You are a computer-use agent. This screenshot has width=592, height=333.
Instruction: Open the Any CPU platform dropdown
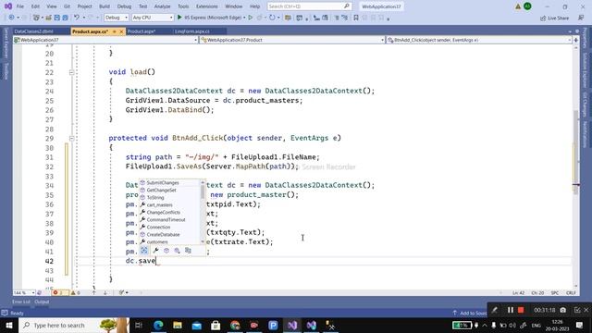pos(153,18)
